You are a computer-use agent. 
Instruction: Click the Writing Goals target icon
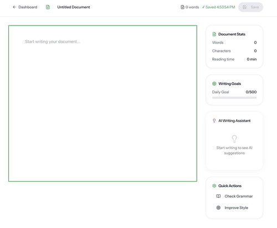pyautogui.click(x=214, y=83)
